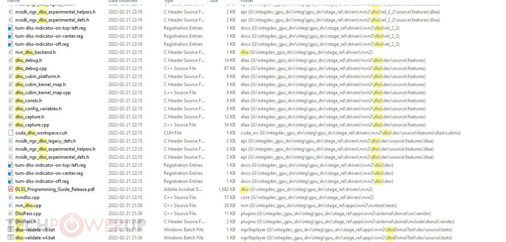Click the icon of nvsdk_ngx_dlss_experimental_defs.h in dlss\dev
Viewport: 506px width, 242px height.
[11, 157]
